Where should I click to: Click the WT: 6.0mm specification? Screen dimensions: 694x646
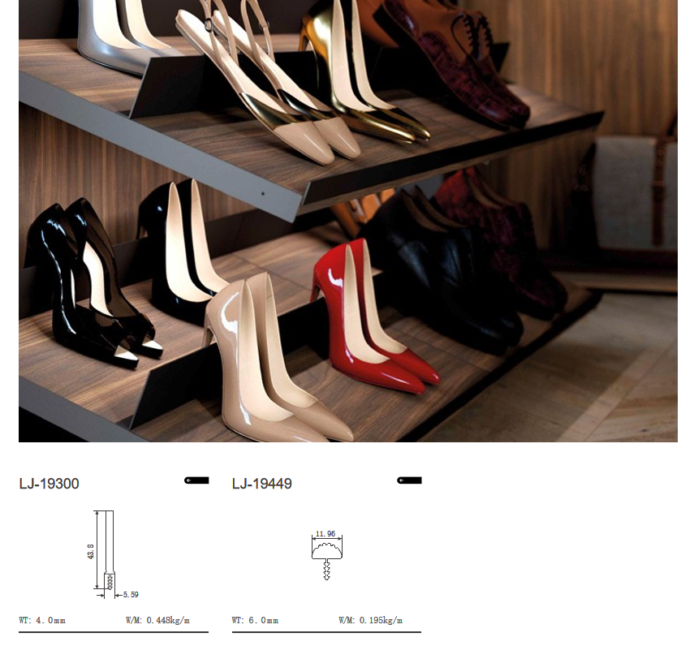pos(255,621)
